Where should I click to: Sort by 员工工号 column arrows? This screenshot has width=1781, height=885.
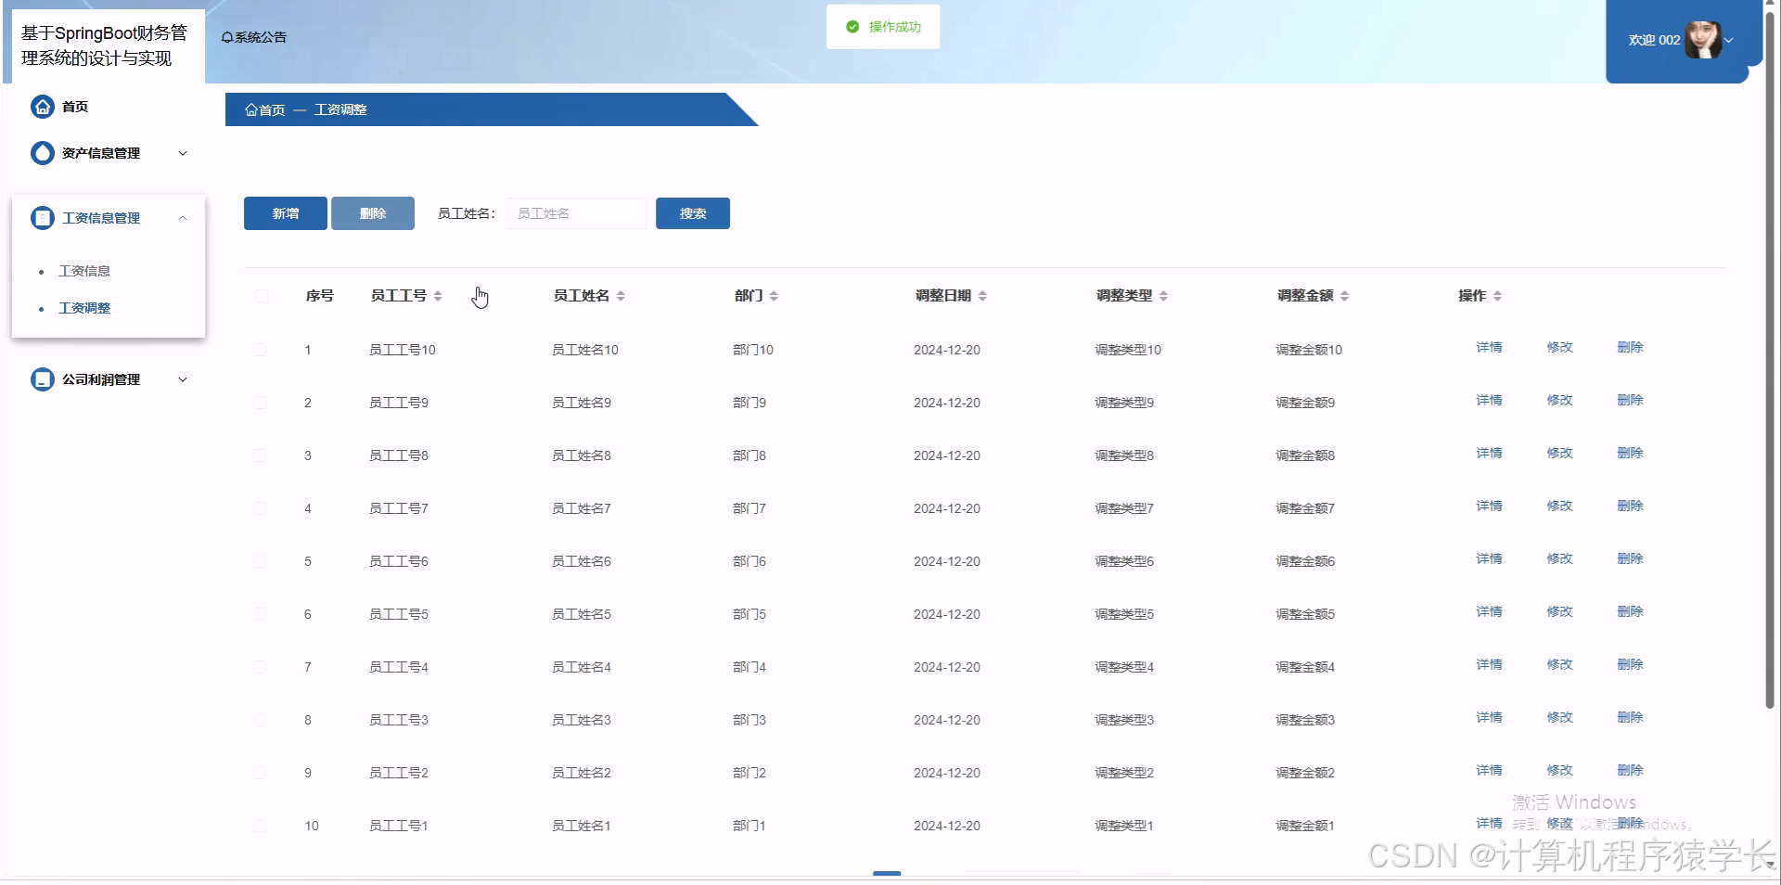coord(438,296)
